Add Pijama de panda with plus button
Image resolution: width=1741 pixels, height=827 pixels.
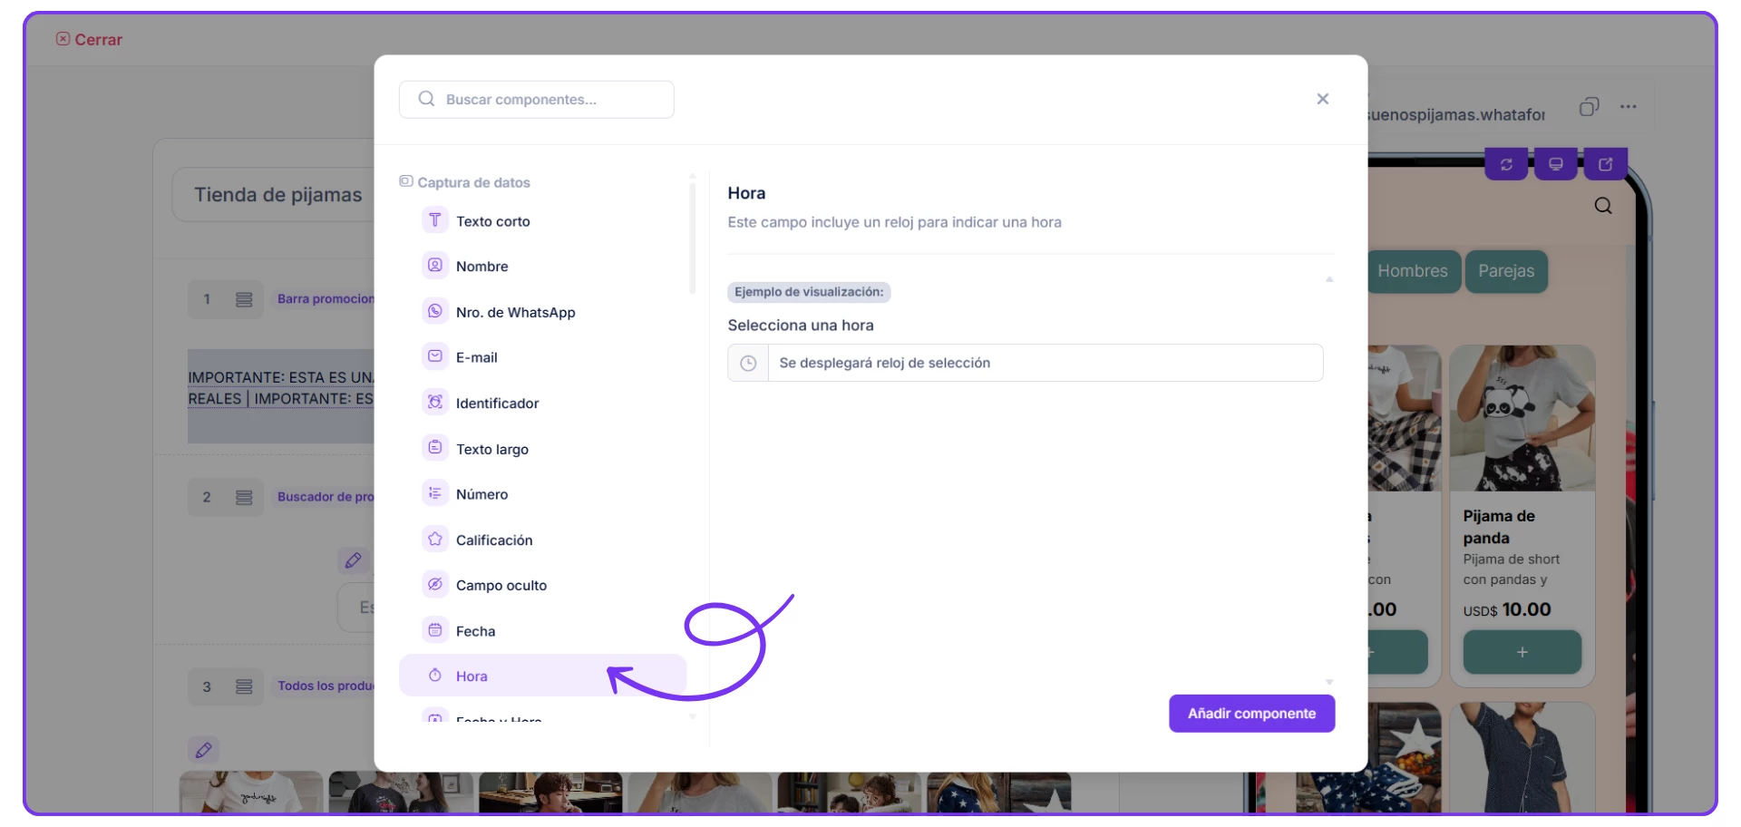[1522, 652]
